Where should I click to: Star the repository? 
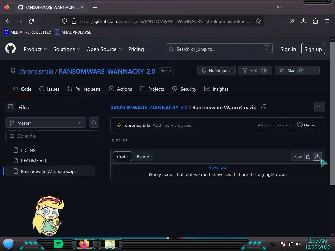(x=291, y=71)
